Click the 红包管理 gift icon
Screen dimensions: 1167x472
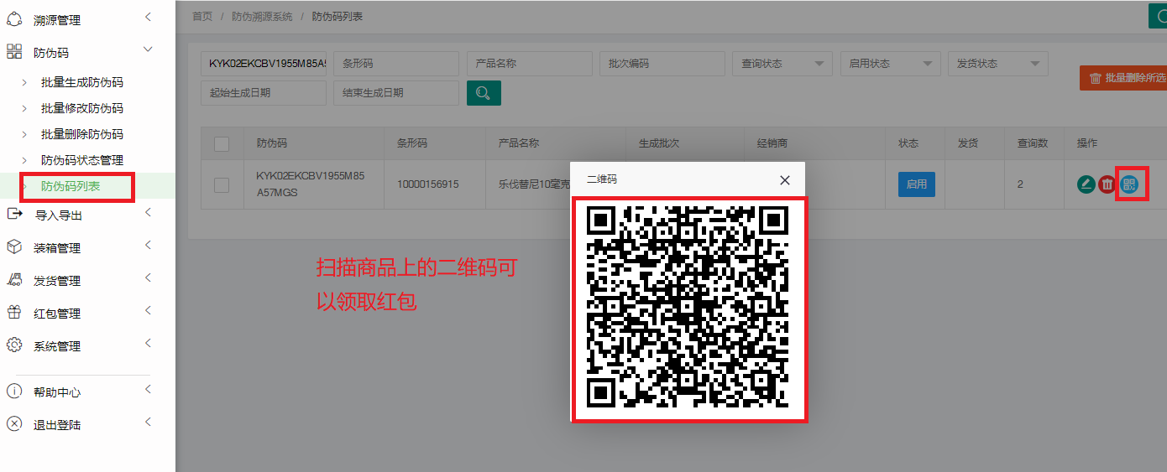14,313
